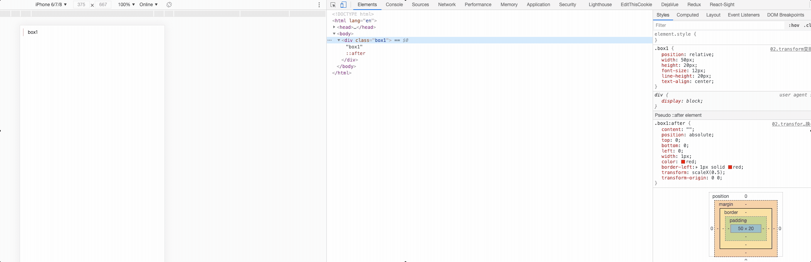Viewport: 811px width, 262px height.
Task: Click the inspect element picker icon
Action: point(333,5)
